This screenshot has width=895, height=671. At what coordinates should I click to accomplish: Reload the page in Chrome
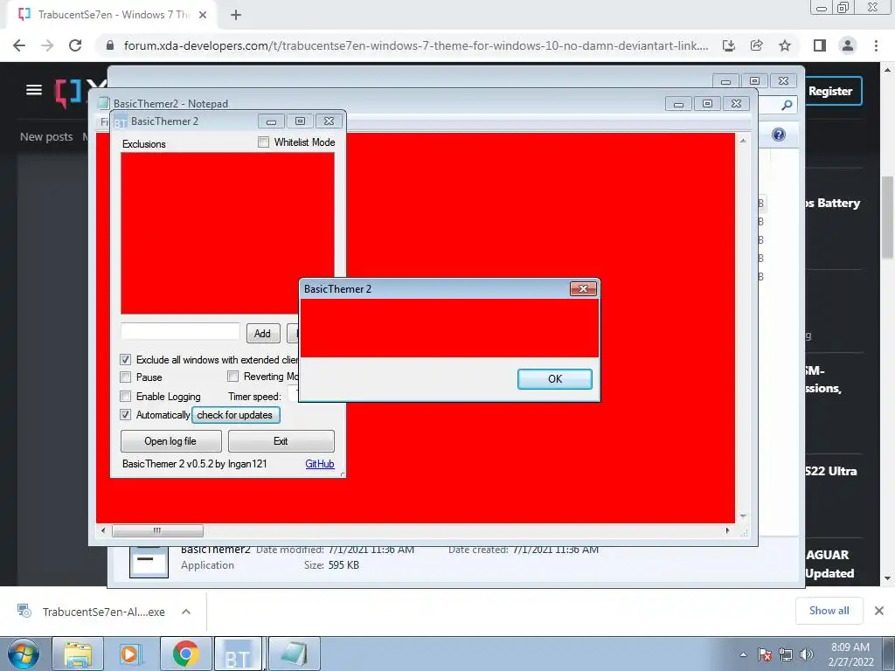pos(75,45)
